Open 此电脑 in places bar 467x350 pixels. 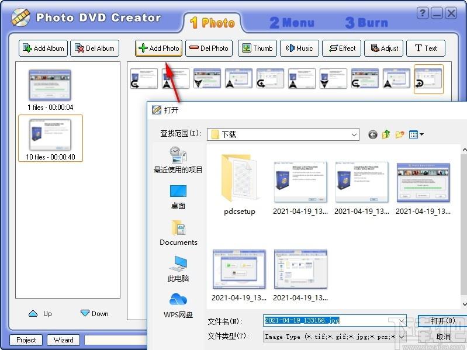[178, 269]
